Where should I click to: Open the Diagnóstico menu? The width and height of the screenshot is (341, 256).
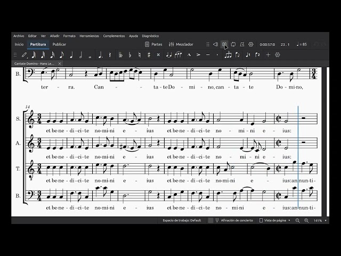[x=150, y=36]
